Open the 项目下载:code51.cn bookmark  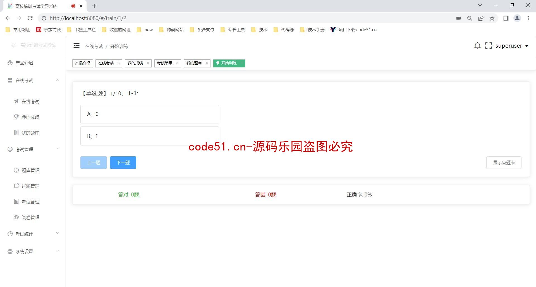(353, 30)
